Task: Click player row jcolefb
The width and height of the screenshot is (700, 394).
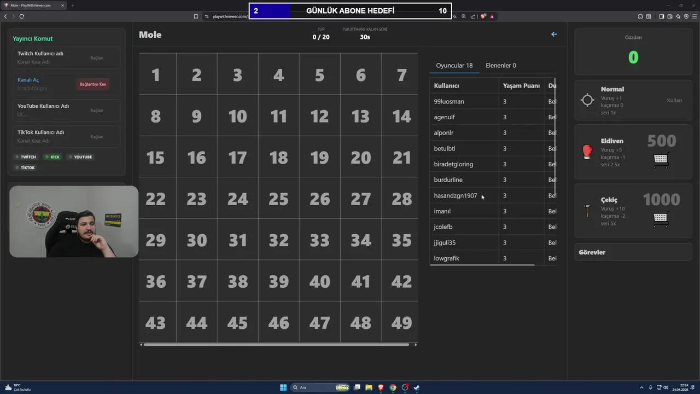Action: tap(492, 227)
